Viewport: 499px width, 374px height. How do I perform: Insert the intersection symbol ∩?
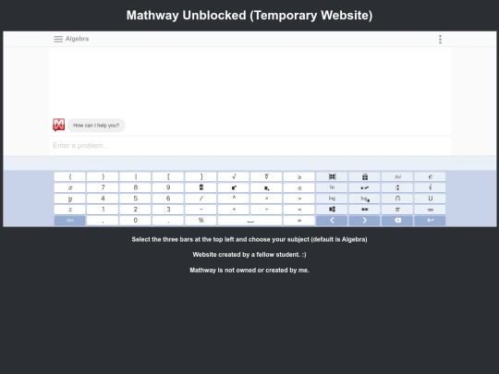(397, 199)
